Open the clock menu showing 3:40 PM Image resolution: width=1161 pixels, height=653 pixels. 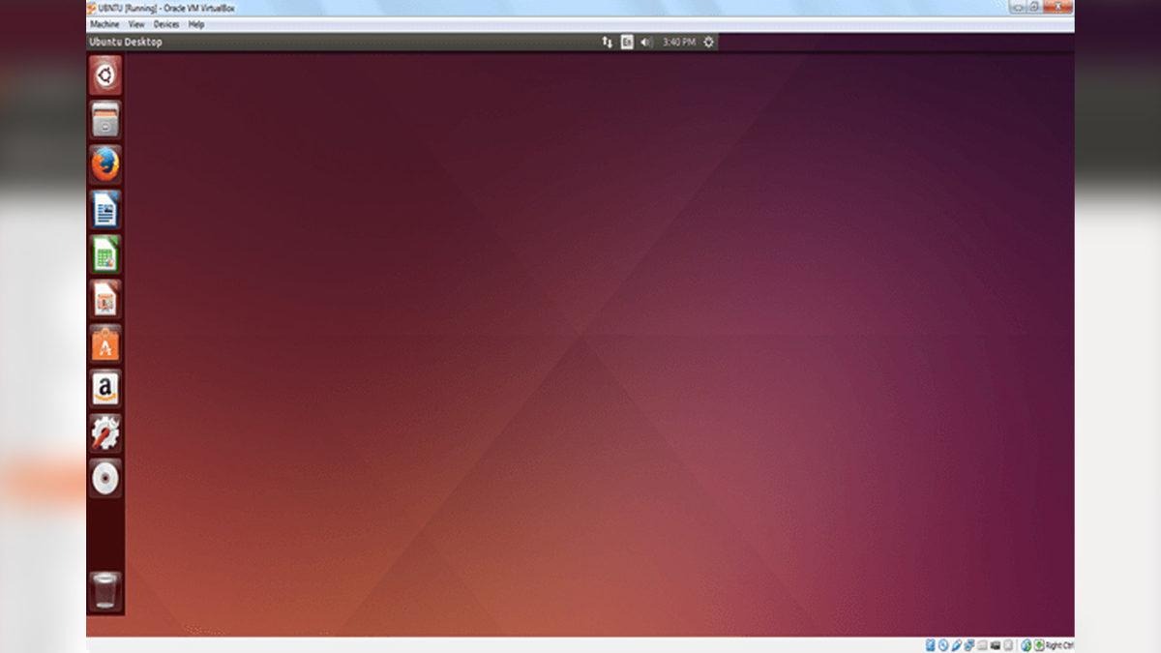pos(677,42)
